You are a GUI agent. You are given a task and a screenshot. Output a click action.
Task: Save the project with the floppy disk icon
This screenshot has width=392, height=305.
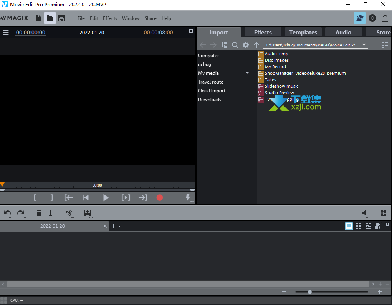[61, 18]
